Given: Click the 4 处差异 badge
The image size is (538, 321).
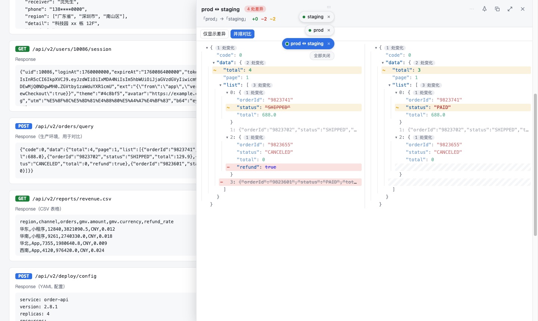Looking at the screenshot, I should point(255,9).
